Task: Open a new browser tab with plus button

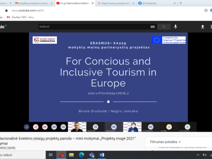Action: pos(181,3)
